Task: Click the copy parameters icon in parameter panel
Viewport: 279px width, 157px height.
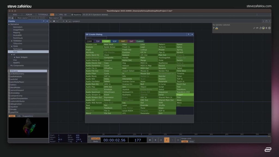Action: click(260, 28)
